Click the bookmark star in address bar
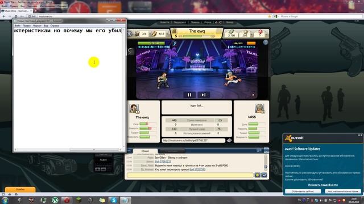This screenshot has height=204, width=364. pos(269,16)
